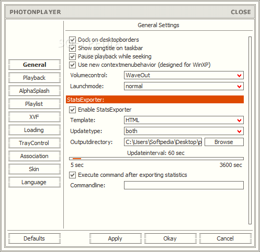Expand the Updatetype dropdown
Image resolution: width=260 pixels, height=252 pixels.
pyautogui.click(x=184, y=131)
